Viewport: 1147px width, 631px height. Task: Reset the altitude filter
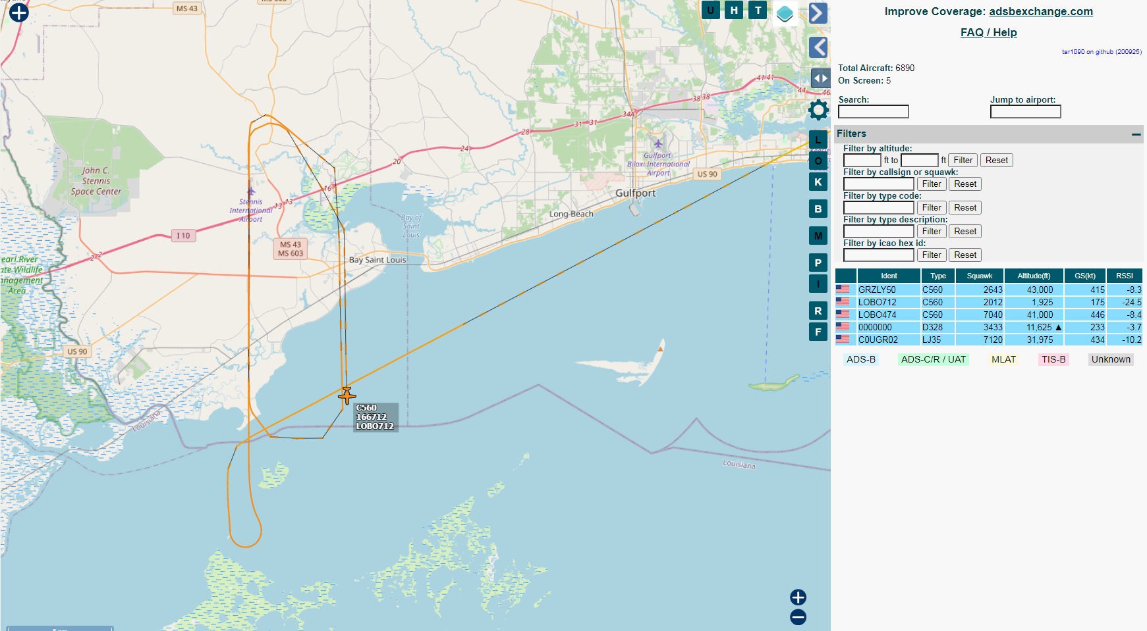(996, 160)
